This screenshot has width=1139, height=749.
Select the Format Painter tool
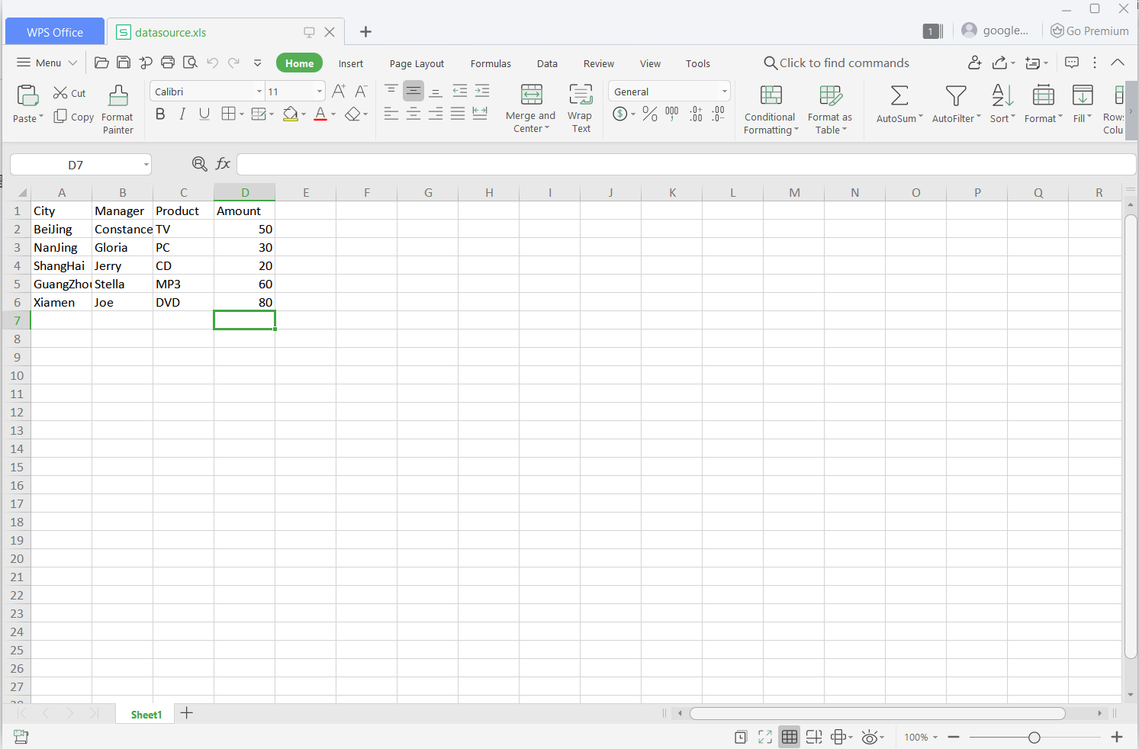tap(117, 109)
